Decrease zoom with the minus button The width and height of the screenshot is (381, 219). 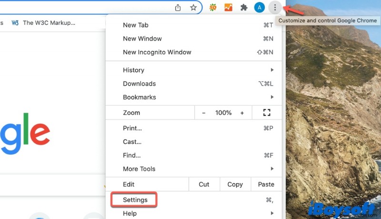(x=204, y=113)
